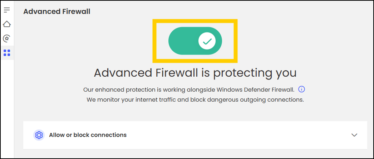Click the 'Advanced Firewall is protecting you' heading
Viewport: 374px width, 159px height.
[x=195, y=73]
